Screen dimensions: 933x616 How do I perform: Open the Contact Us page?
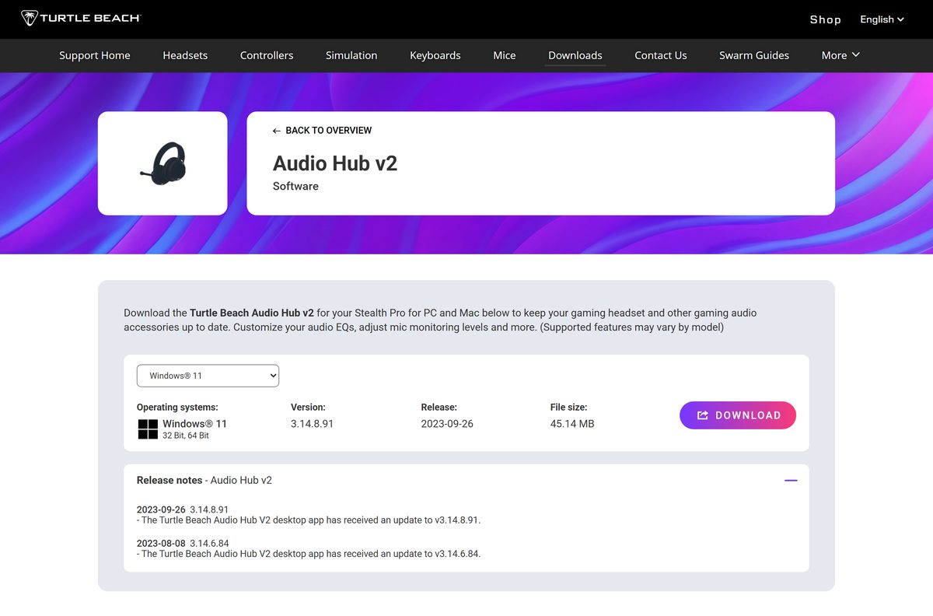coord(661,55)
